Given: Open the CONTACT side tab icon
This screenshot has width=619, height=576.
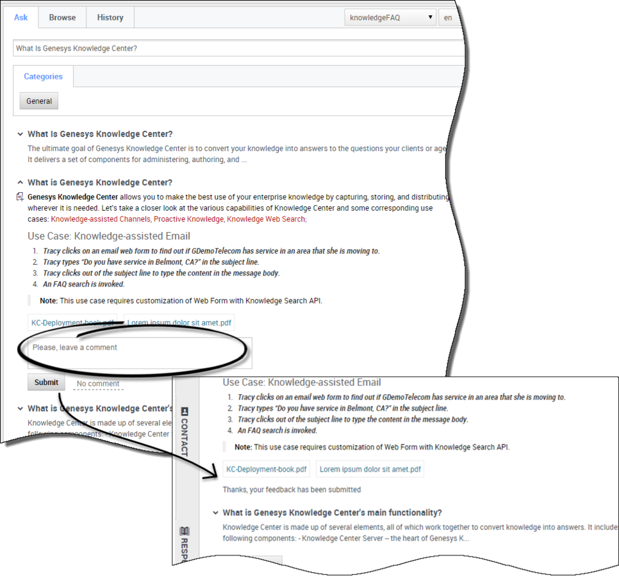Looking at the screenshot, I should coord(185,411).
